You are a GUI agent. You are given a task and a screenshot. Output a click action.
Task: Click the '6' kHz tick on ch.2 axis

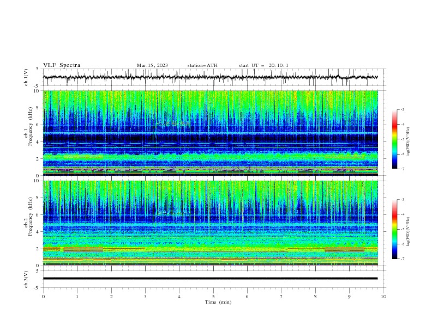pos(39,214)
